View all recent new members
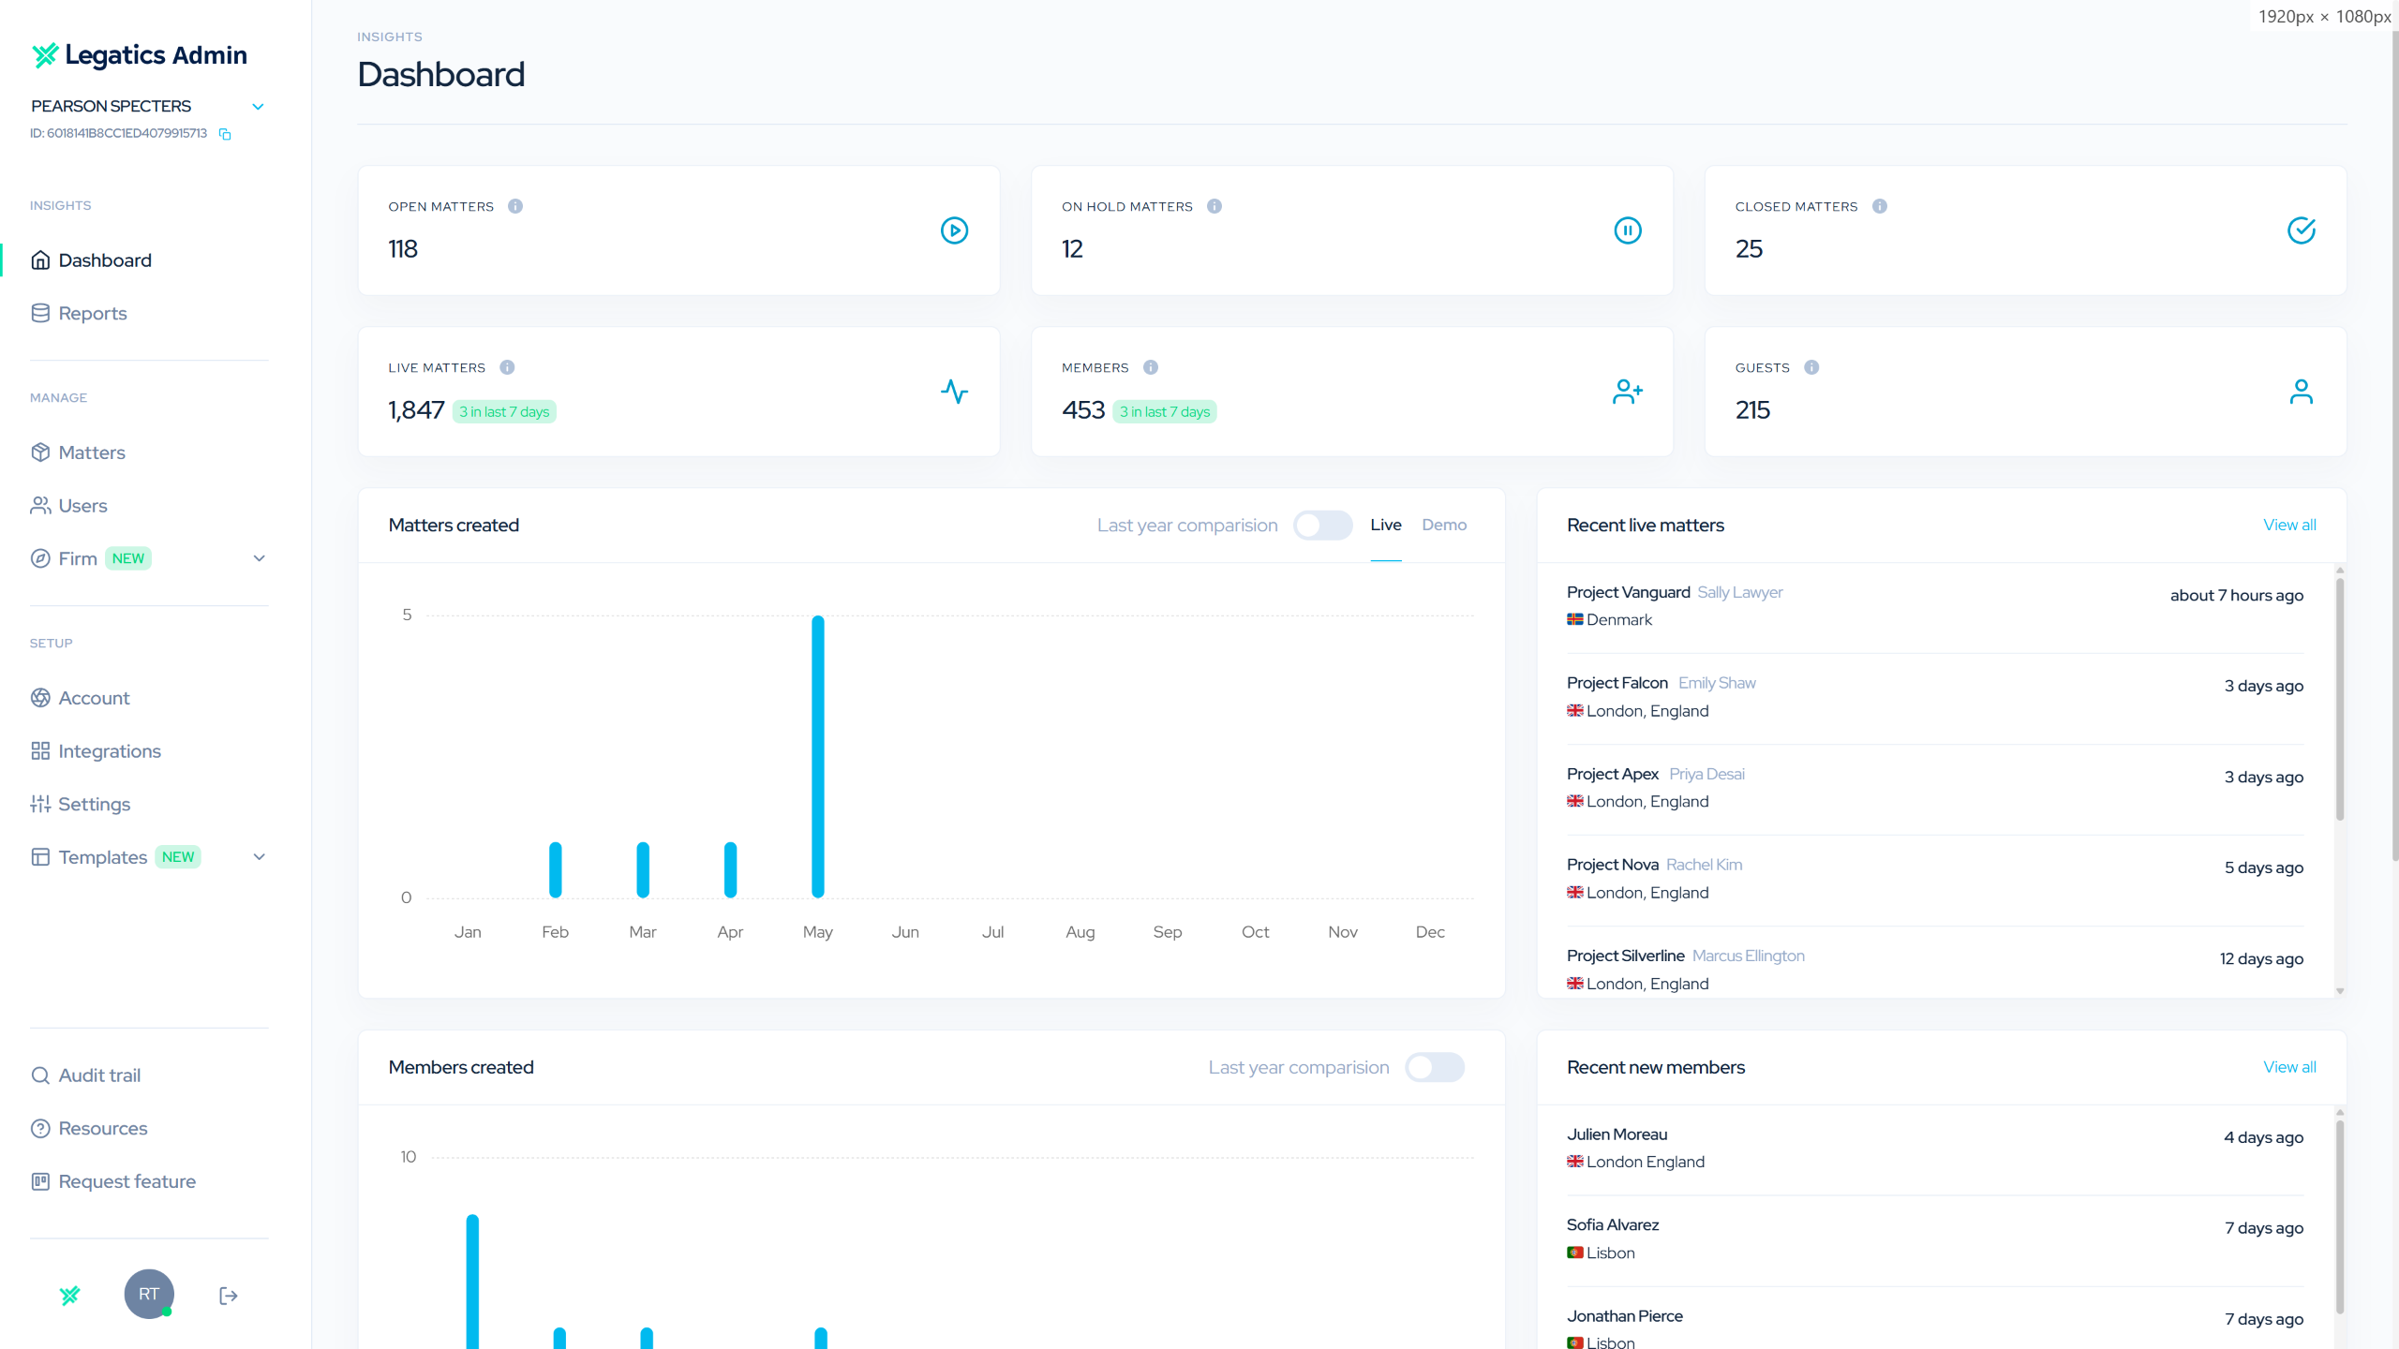This screenshot has height=1349, width=2399. click(2288, 1067)
